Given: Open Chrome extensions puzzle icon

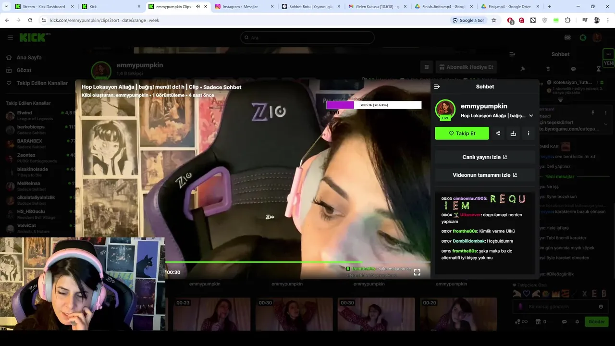Looking at the screenshot, I should [x=567, y=20].
